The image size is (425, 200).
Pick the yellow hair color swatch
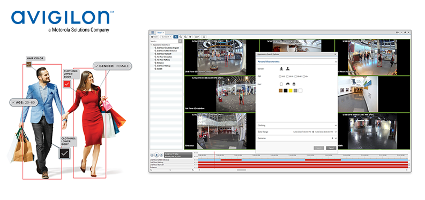(290, 90)
